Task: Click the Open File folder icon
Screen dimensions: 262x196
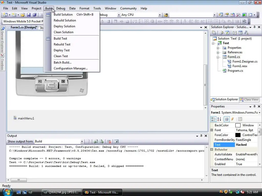Action: (23, 15)
